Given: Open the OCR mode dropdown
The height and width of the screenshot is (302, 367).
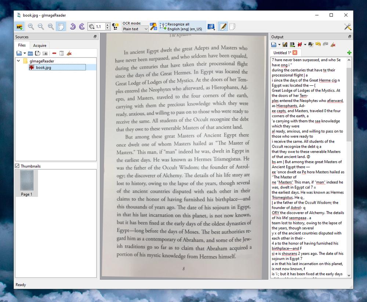Looking at the screenshot, I should point(136,29).
